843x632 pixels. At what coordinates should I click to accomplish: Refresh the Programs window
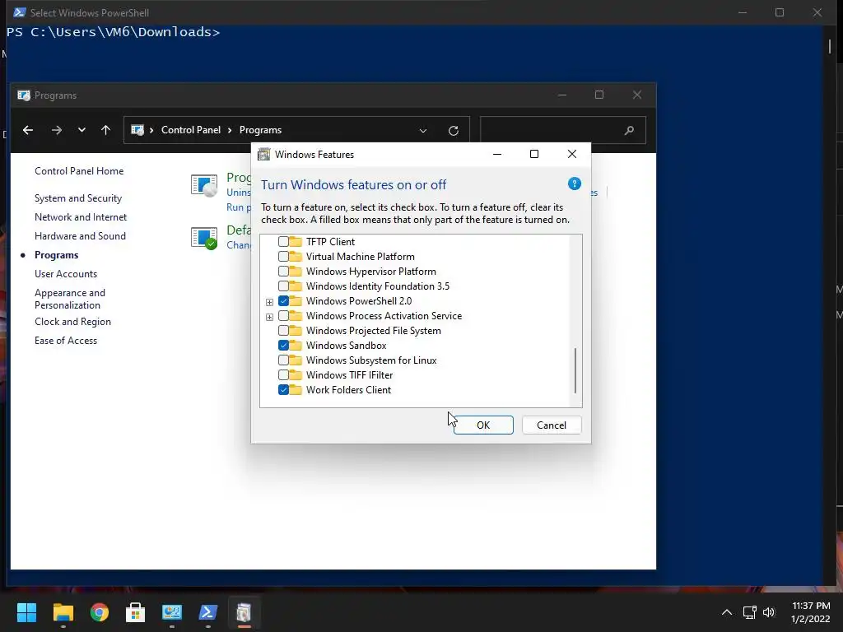pos(454,131)
